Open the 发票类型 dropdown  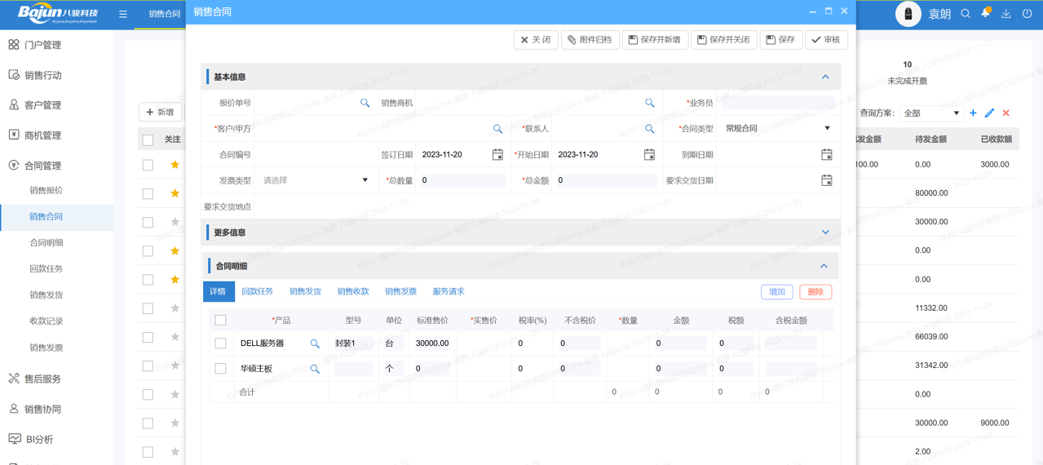(315, 180)
